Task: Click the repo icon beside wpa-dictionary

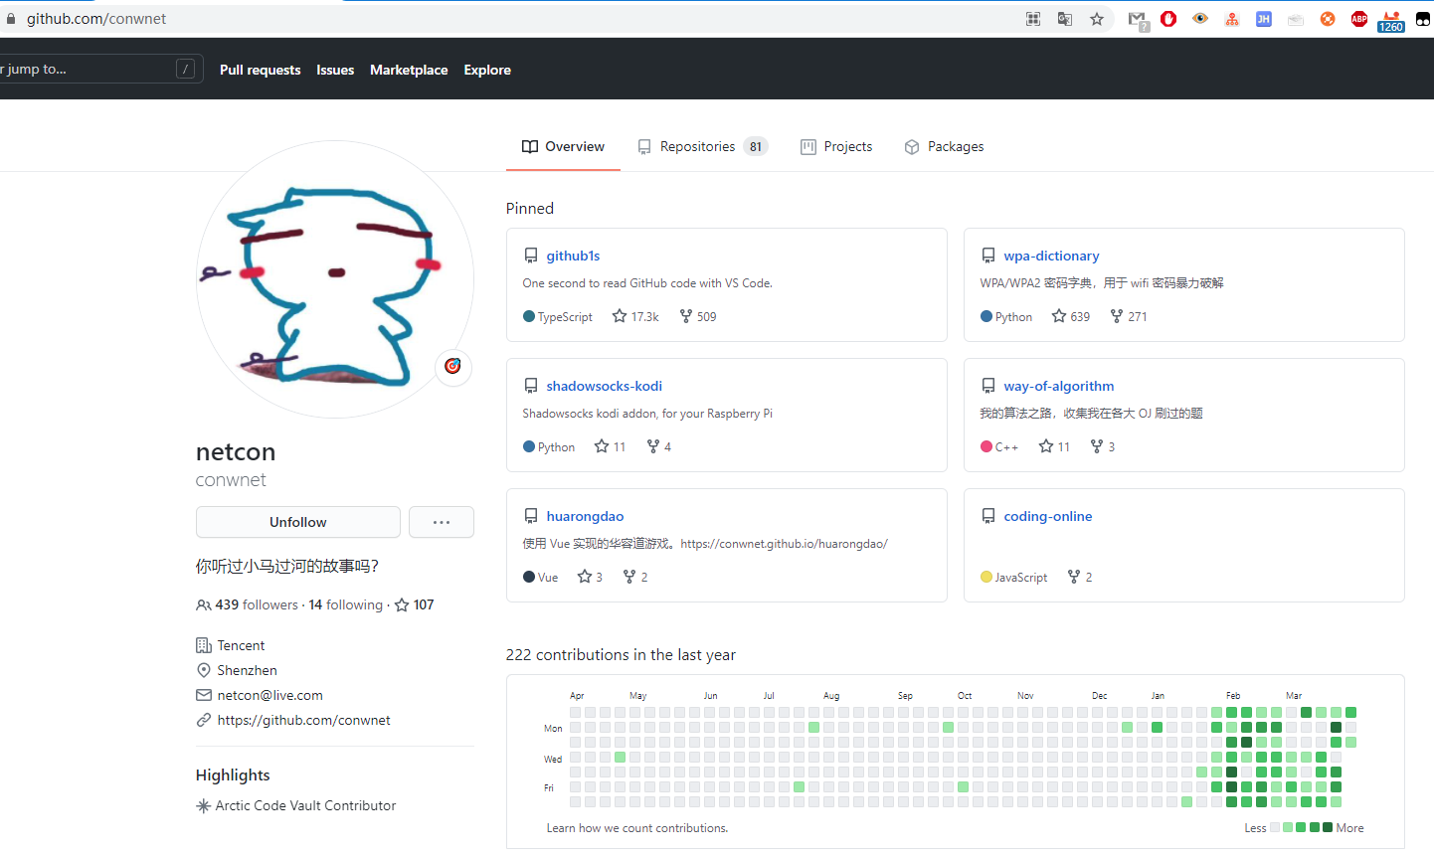Action: coord(988,256)
